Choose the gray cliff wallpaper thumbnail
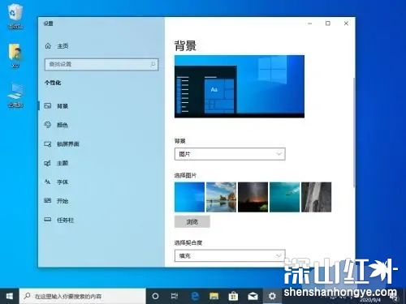Viewport: 406px width, 304px height. 316,197
